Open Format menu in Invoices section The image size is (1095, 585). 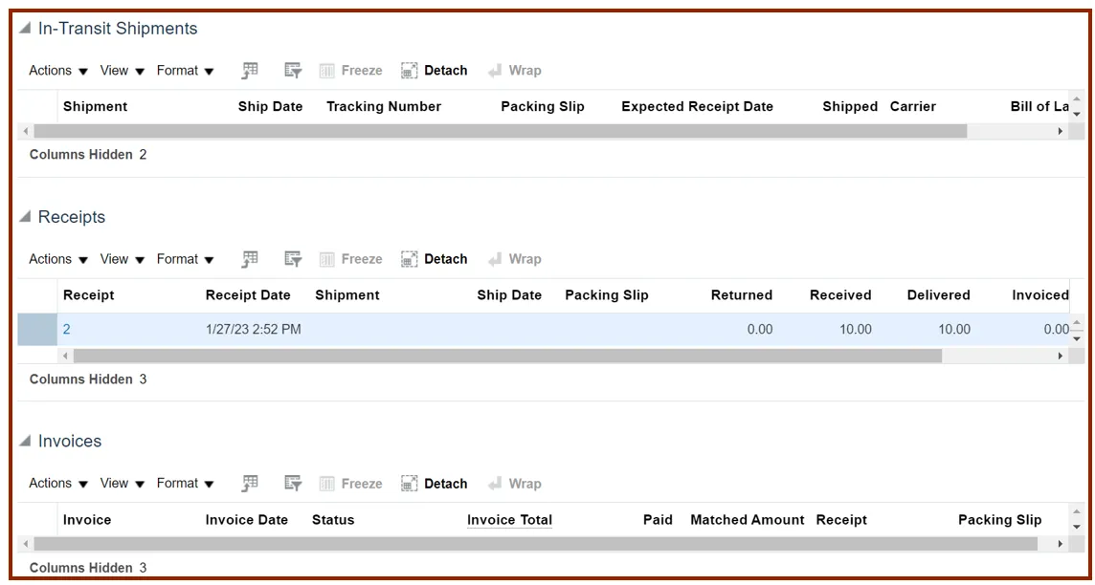tap(186, 484)
